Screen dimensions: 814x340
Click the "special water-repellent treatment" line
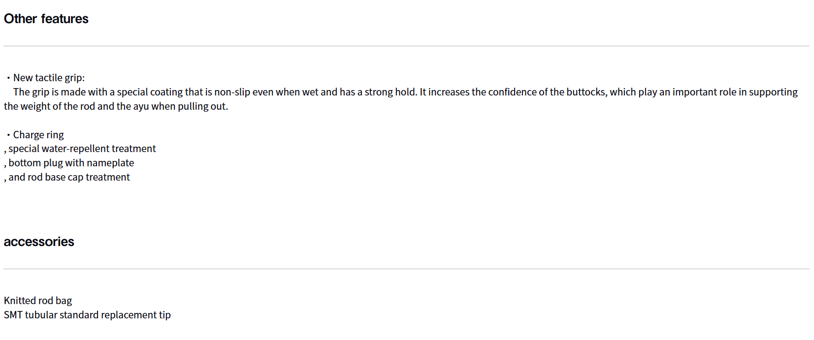82,149
